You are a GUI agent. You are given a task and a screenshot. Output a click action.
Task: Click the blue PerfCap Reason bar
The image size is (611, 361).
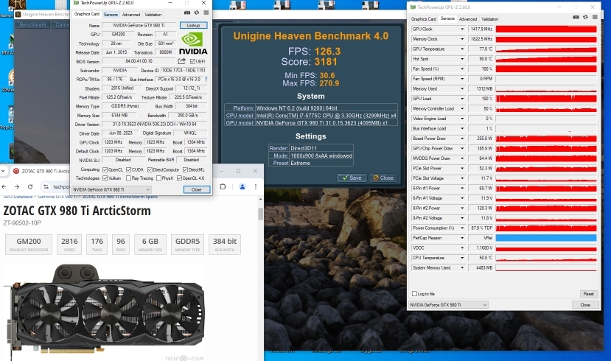[546, 238]
